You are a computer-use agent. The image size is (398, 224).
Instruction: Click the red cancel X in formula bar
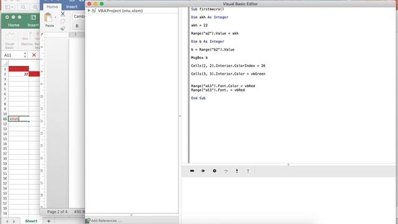click(34, 55)
